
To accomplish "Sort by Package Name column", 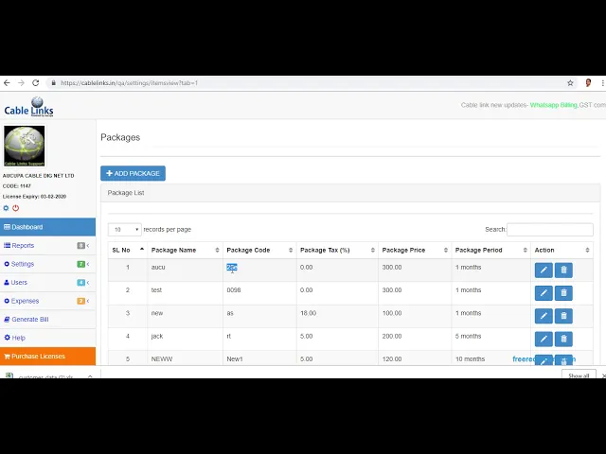I will [185, 250].
